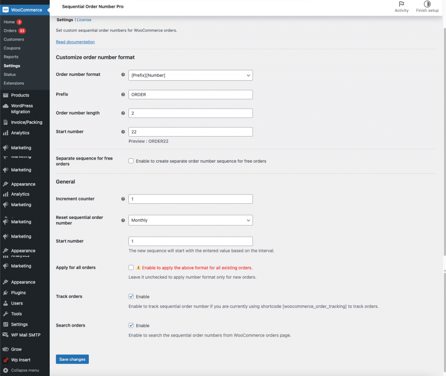
Task: Click inside the Prefix field containing ORDER
Action: [x=191, y=95]
